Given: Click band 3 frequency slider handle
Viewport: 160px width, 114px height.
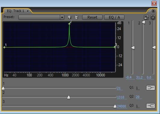Looking at the screenshot, I should 115,106.
